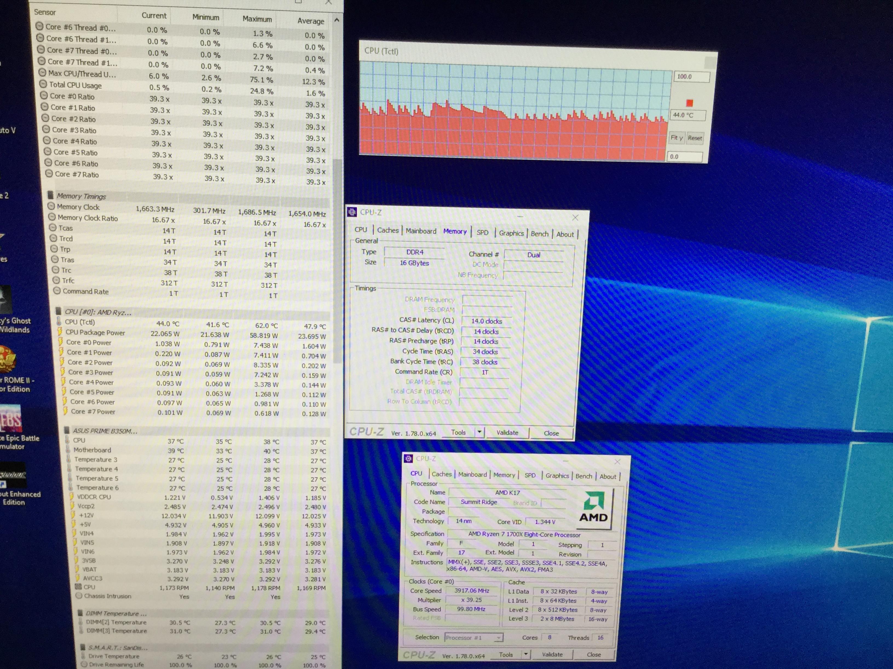The height and width of the screenshot is (669, 893).
Task: Click the sensor list scroll-up arrow
Action: click(337, 20)
